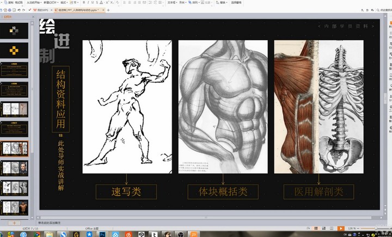
Task: Switch to normal view in status bar
Action: click(316, 228)
